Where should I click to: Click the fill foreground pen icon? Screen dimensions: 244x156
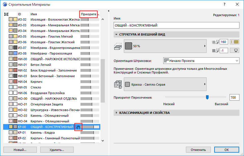216,42
